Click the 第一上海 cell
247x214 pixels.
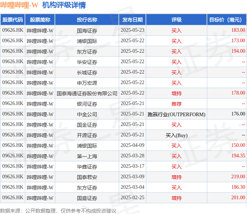[x=87, y=156]
